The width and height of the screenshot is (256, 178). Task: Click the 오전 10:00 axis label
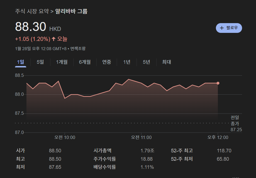coord(65,138)
